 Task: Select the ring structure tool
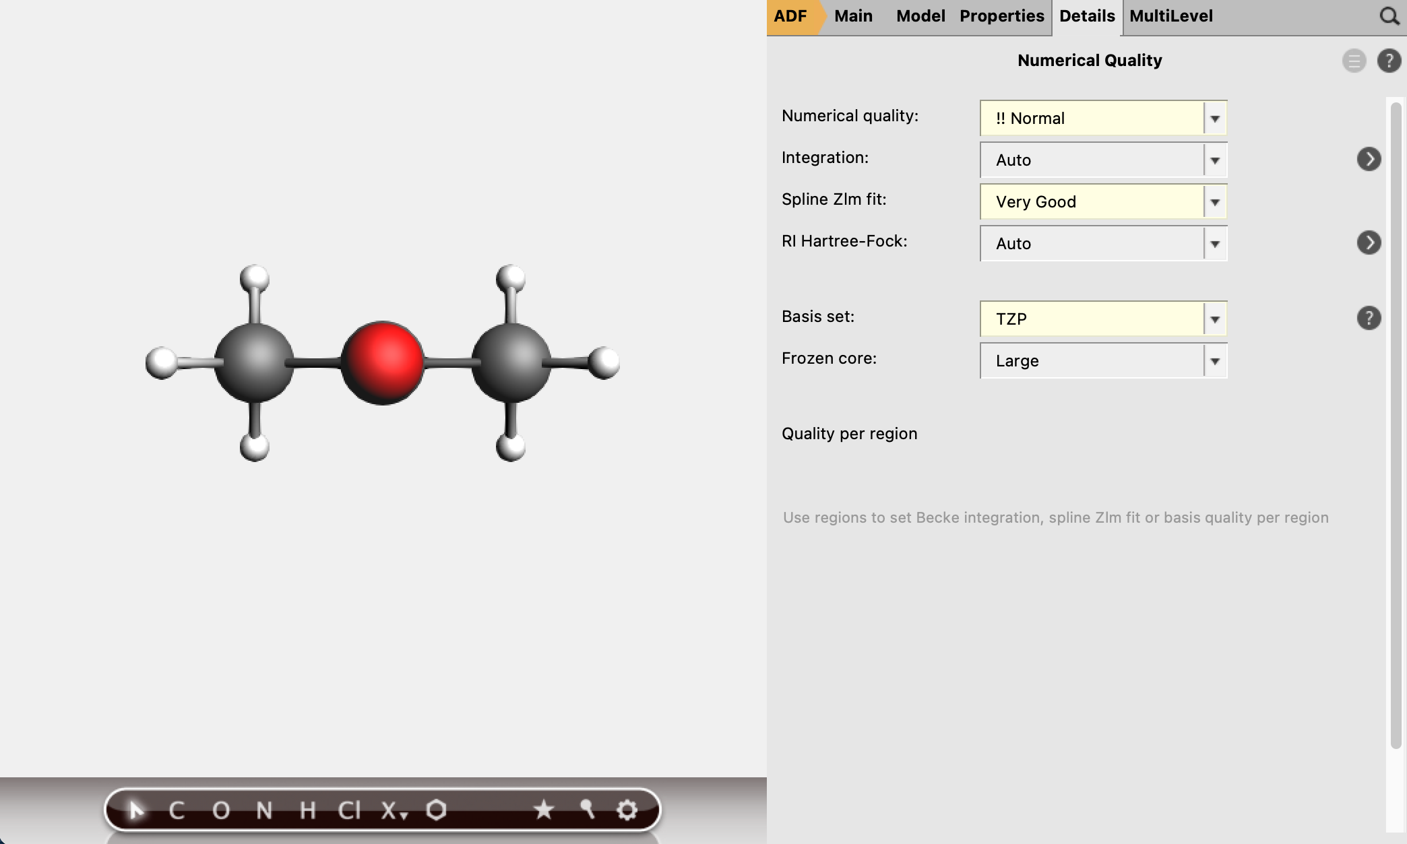coord(436,810)
